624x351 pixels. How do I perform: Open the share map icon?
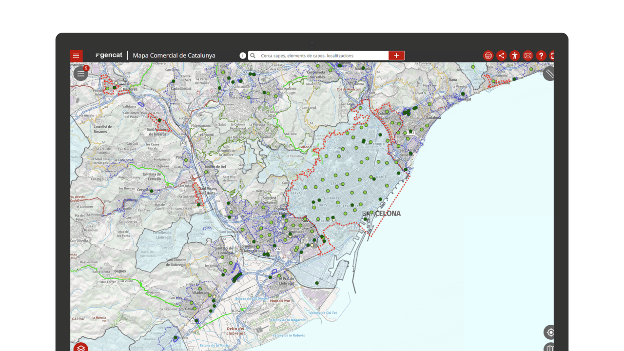(x=502, y=56)
